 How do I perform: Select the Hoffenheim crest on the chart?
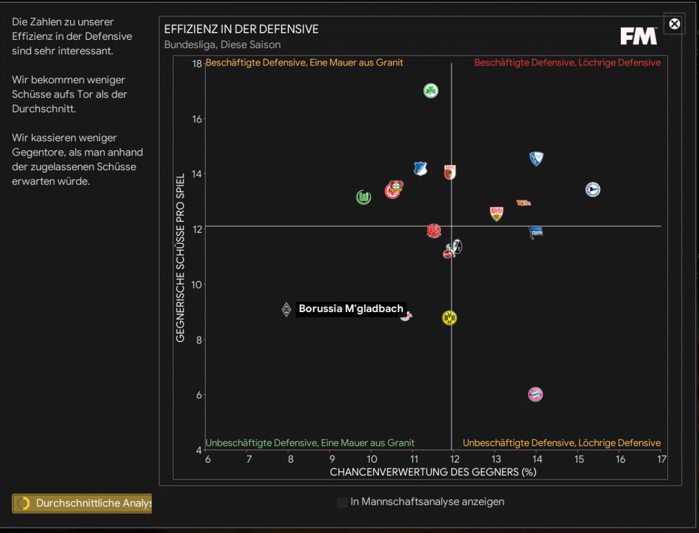coord(420,169)
